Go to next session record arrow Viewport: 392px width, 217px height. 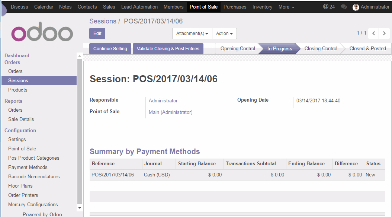(x=384, y=33)
